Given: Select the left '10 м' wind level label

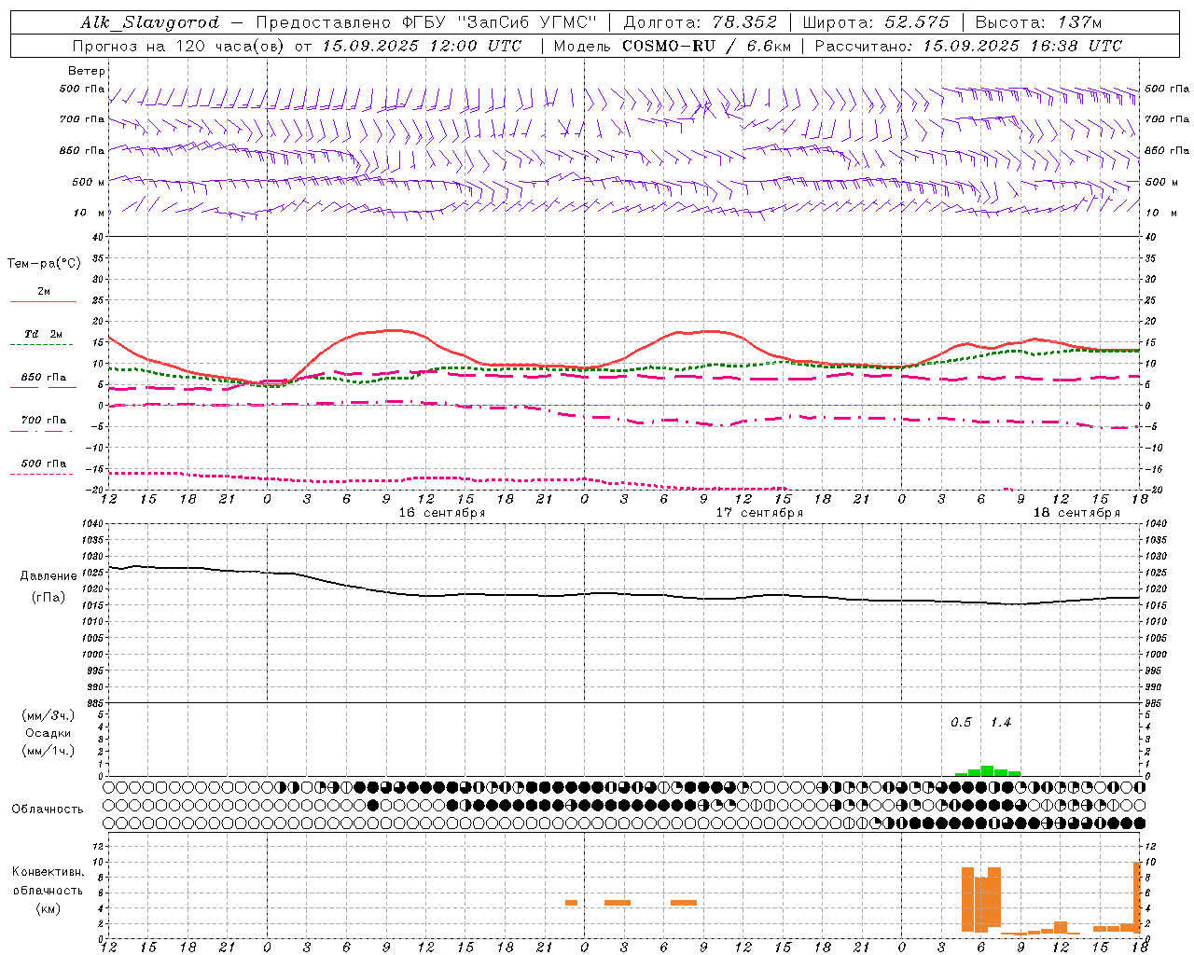Looking at the screenshot, I should 89,213.
